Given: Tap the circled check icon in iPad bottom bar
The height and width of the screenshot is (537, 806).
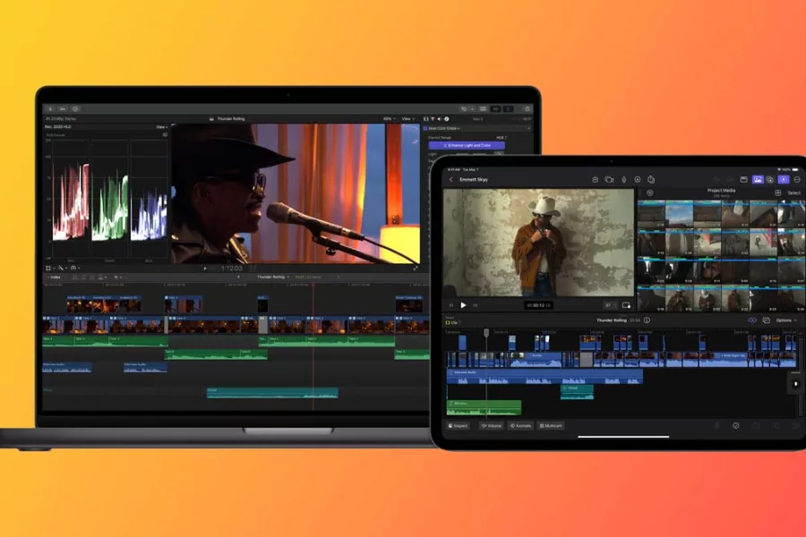Looking at the screenshot, I should click(735, 426).
